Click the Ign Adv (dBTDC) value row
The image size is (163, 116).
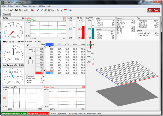(x=148, y=33)
